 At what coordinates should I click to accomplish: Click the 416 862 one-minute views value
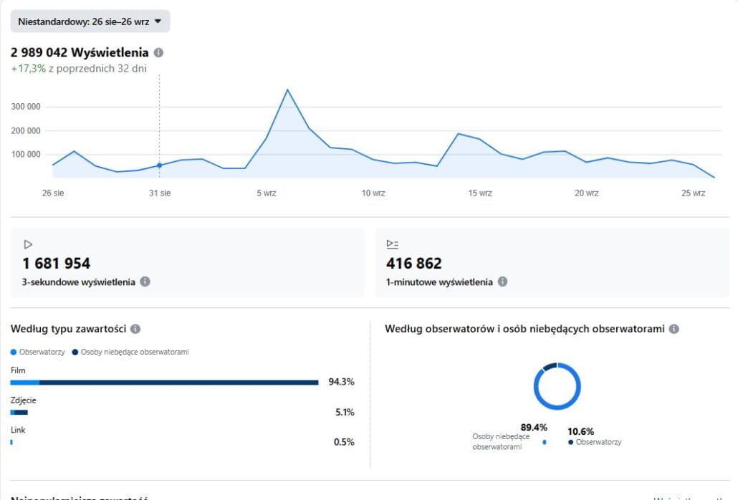[414, 263]
